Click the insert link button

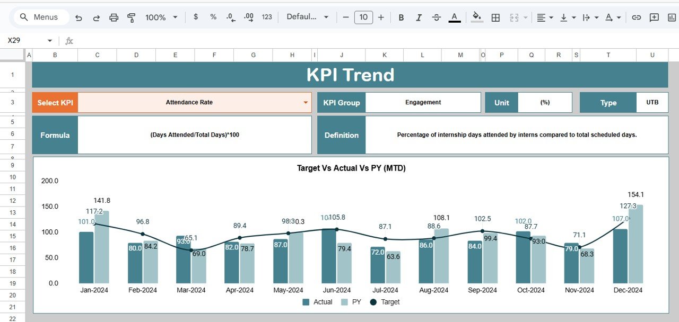click(636, 17)
